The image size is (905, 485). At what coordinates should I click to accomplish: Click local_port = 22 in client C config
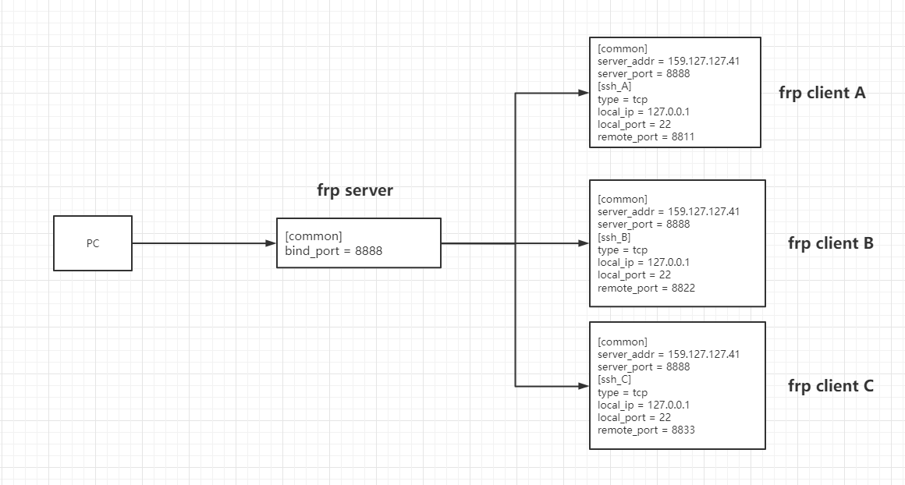tap(633, 417)
